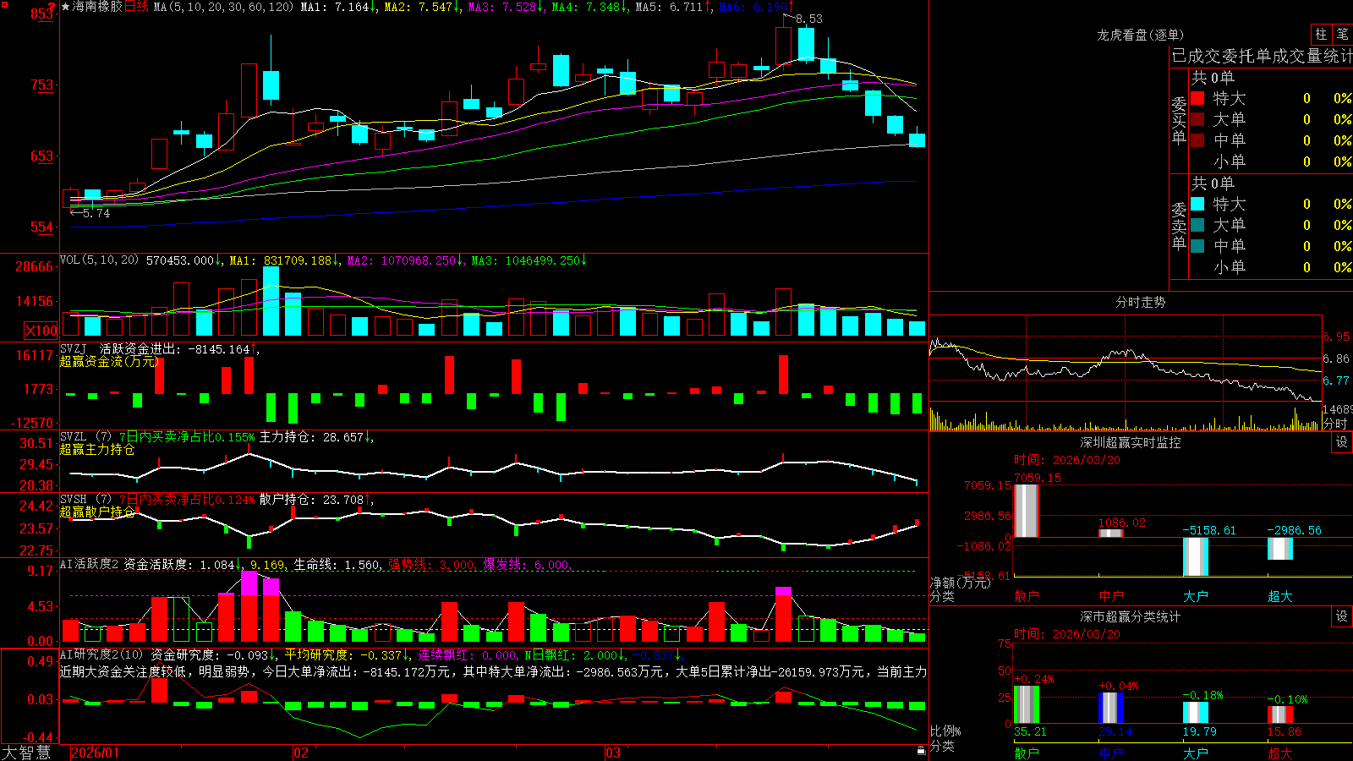Click the SVZL (7) indicator name
Viewport: 1353px width, 761px height.
pos(85,436)
